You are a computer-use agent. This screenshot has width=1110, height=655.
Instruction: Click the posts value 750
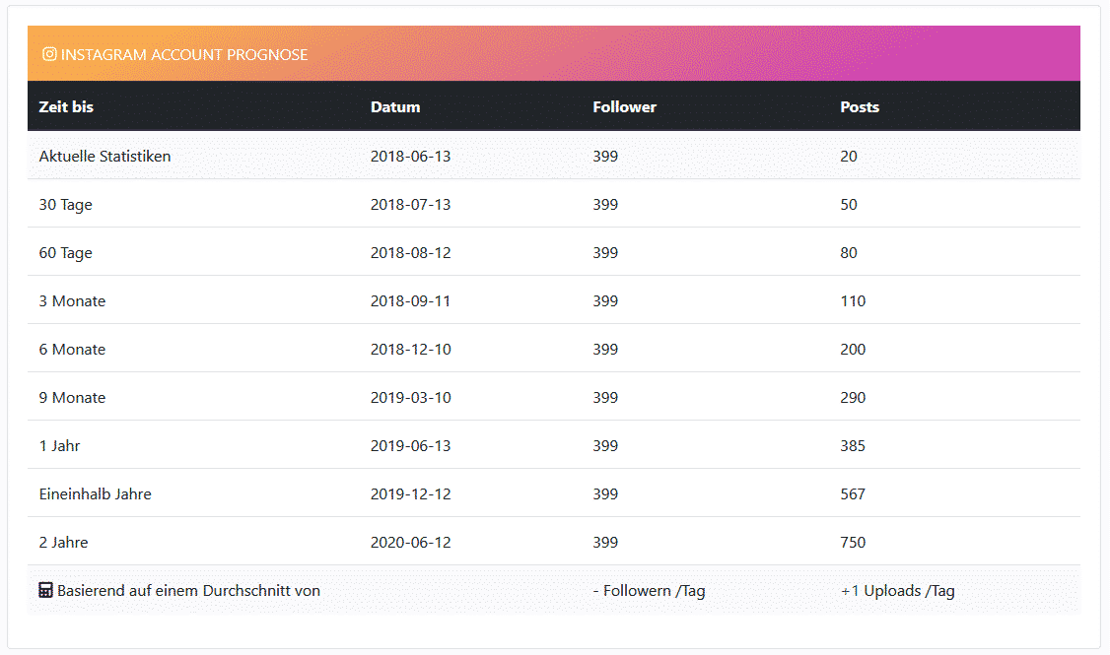coord(853,542)
